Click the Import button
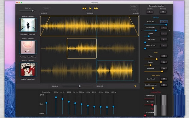The image size is (189, 118). point(47,8)
